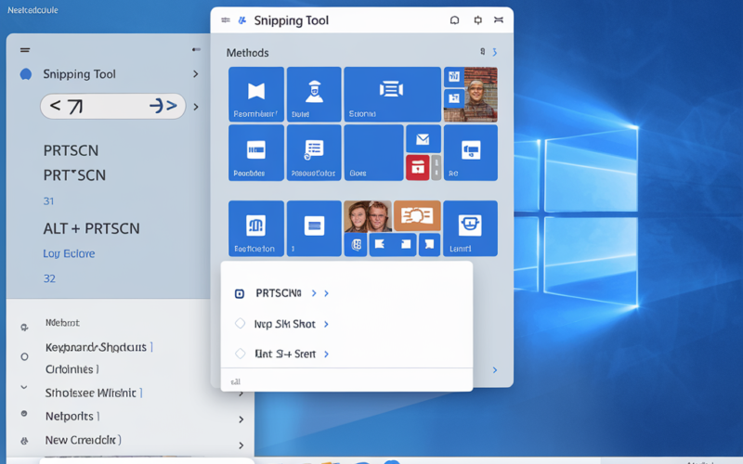Expand the chevron on the Nelporits row
Screen dimensions: 743x464
point(241,419)
